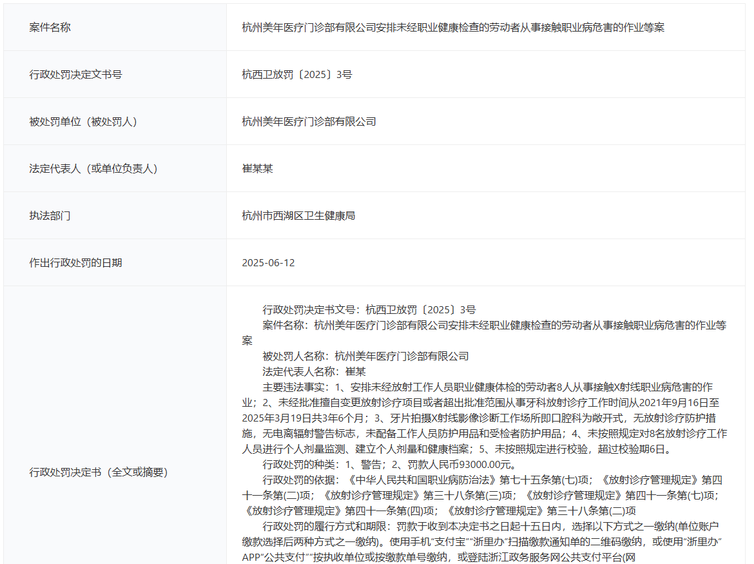Click the 法定代表人名称：崔某 line

(x=314, y=372)
